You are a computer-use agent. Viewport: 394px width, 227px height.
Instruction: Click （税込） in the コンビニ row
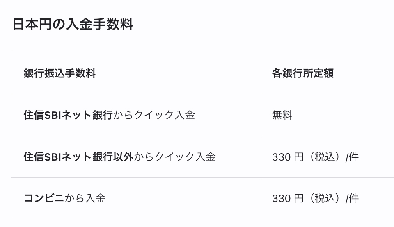click(x=325, y=198)
